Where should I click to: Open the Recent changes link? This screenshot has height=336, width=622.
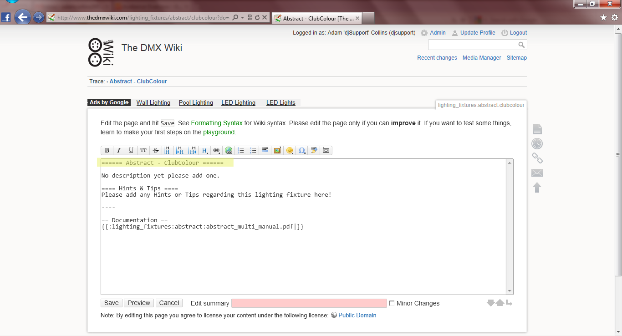click(x=437, y=58)
